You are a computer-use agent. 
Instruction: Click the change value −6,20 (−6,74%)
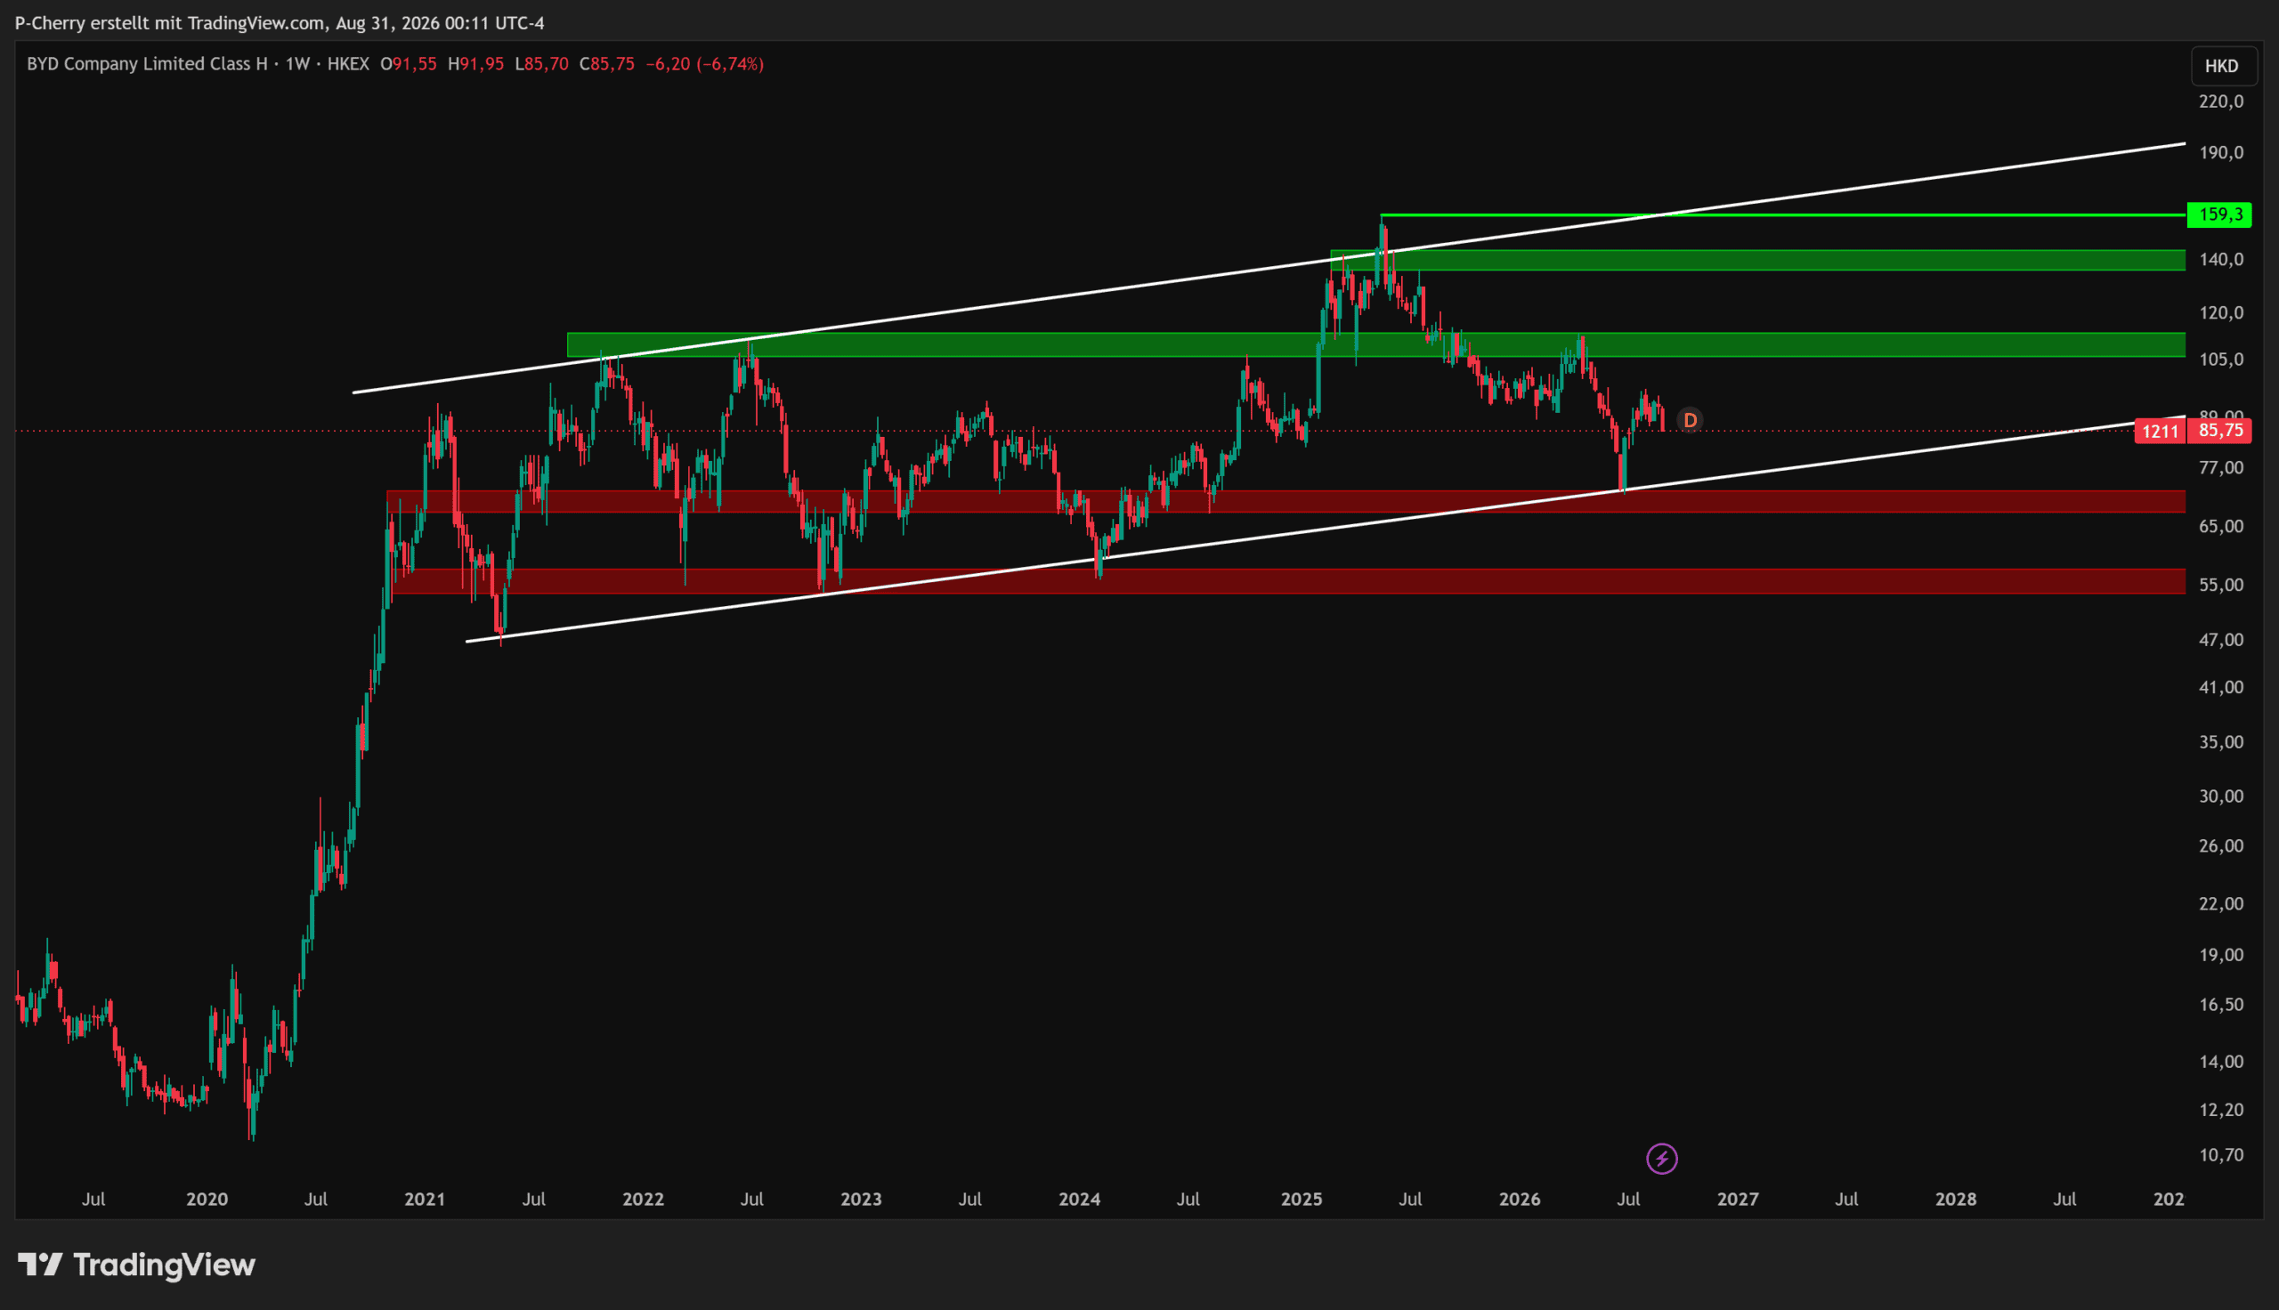tap(704, 64)
